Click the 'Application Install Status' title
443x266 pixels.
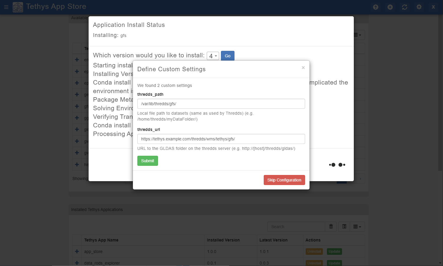(x=129, y=25)
